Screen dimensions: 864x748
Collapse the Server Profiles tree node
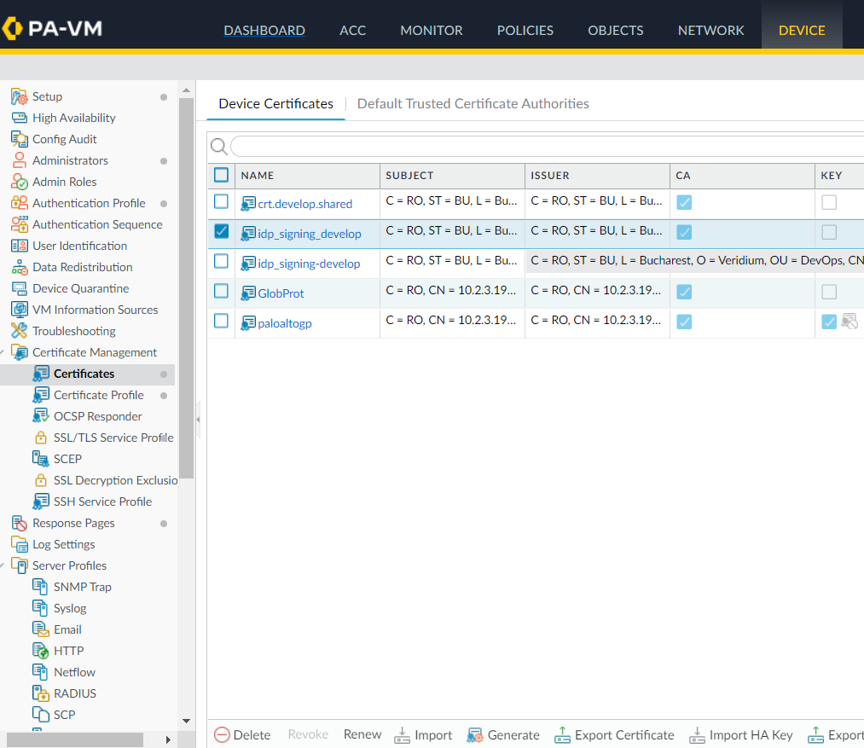tap(3, 565)
